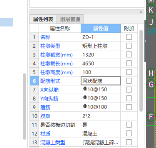
Task: Tick the 附加 checkbox for 箍筋 row
Action: [129, 107]
